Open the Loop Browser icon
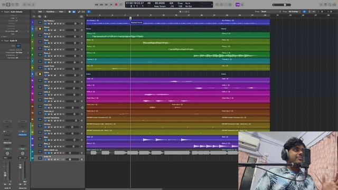The image size is (338, 190). (330, 5)
